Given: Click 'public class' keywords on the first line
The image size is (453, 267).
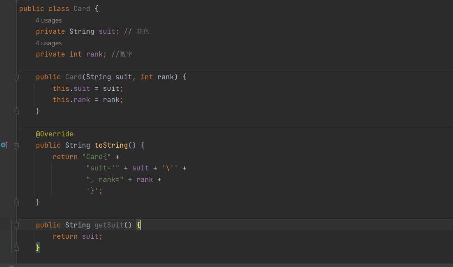Looking at the screenshot, I should pyautogui.click(x=44, y=9).
